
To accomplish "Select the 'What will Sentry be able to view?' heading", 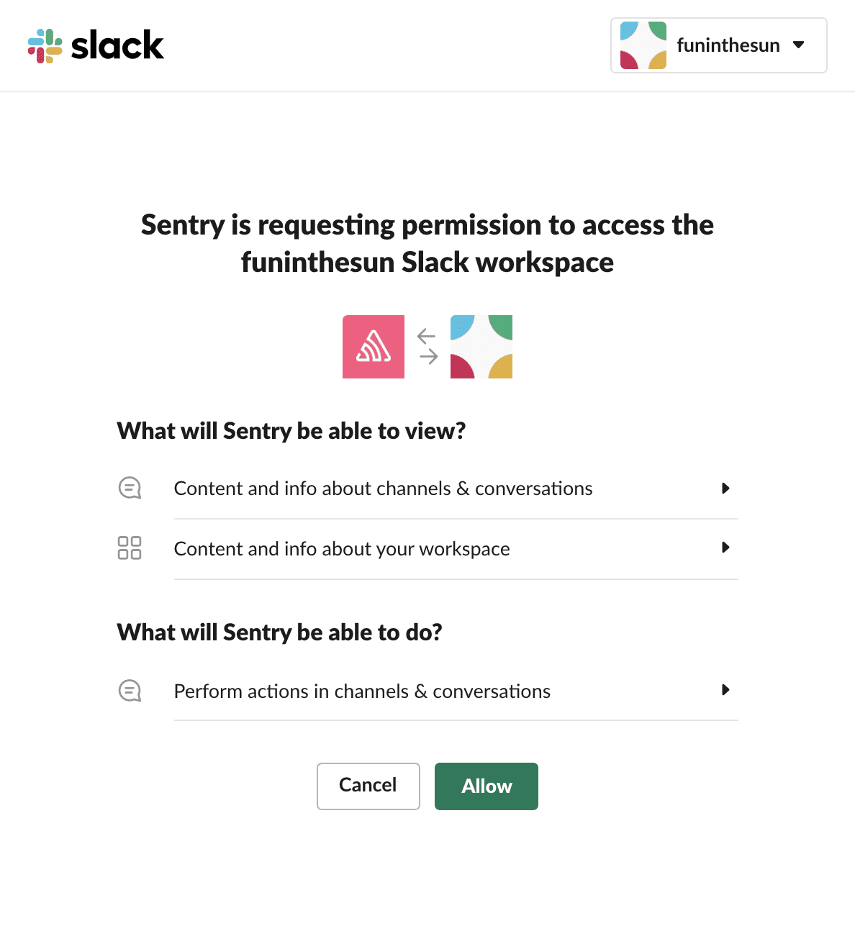I will point(291,430).
